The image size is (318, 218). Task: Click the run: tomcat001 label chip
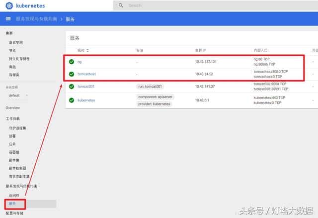[150, 86]
